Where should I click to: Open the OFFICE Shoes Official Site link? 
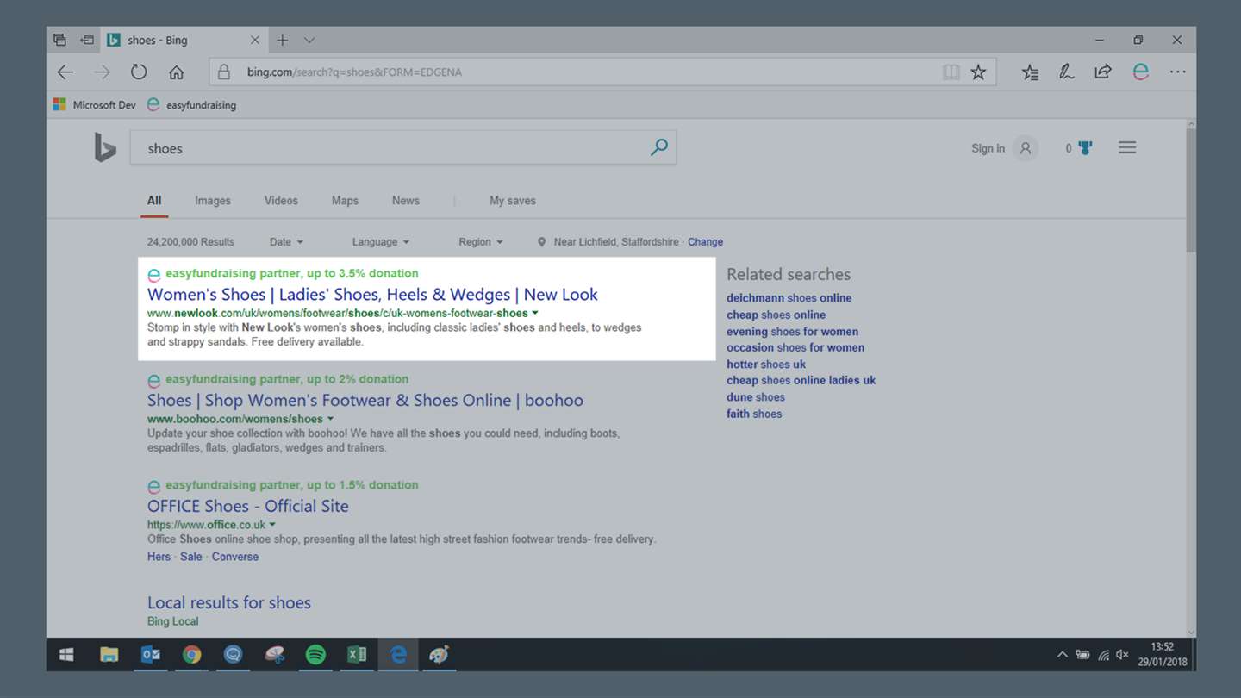248,507
